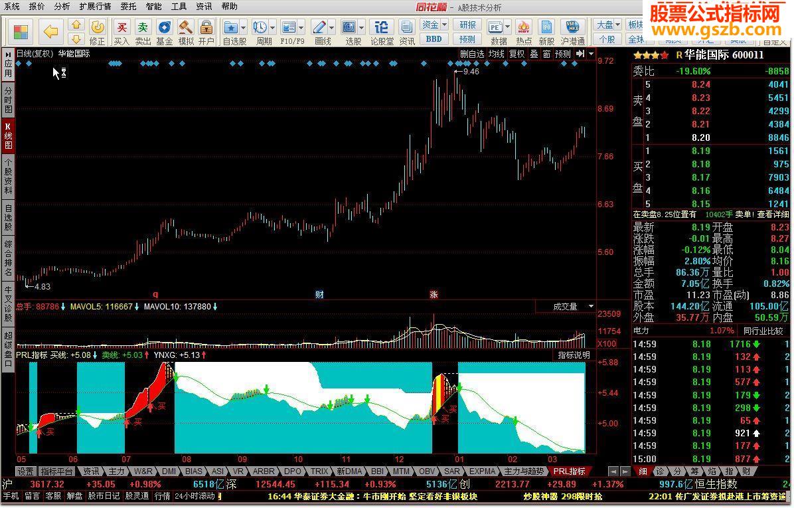Viewport: 794px width, 508px height.
Task: Click the 查看详细 link
Action: tap(773, 214)
